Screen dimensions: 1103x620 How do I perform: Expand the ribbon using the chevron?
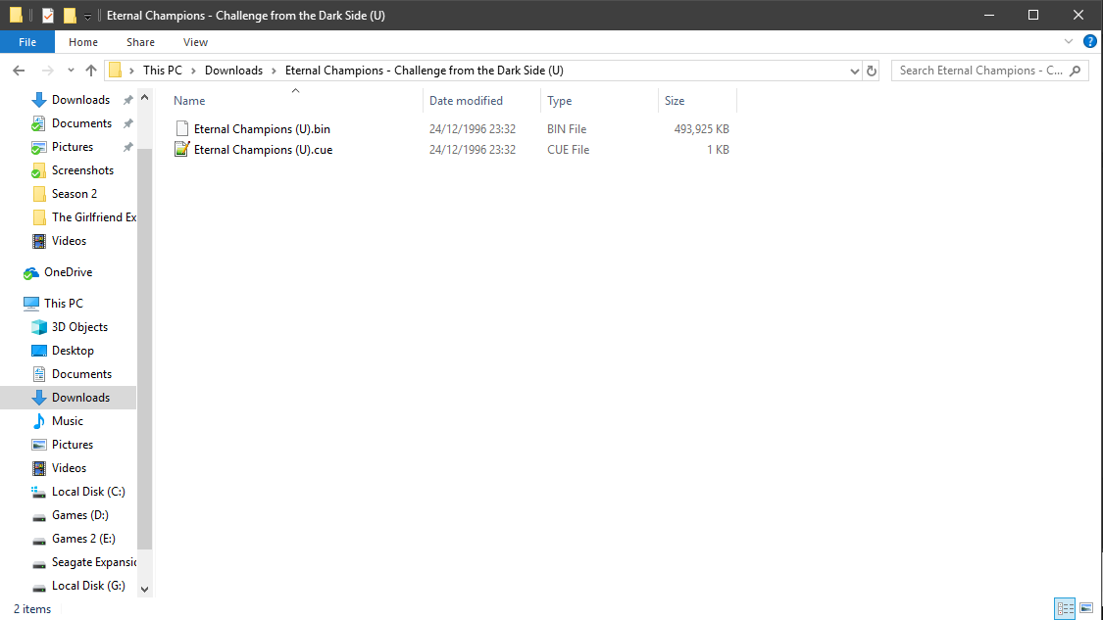click(1069, 41)
